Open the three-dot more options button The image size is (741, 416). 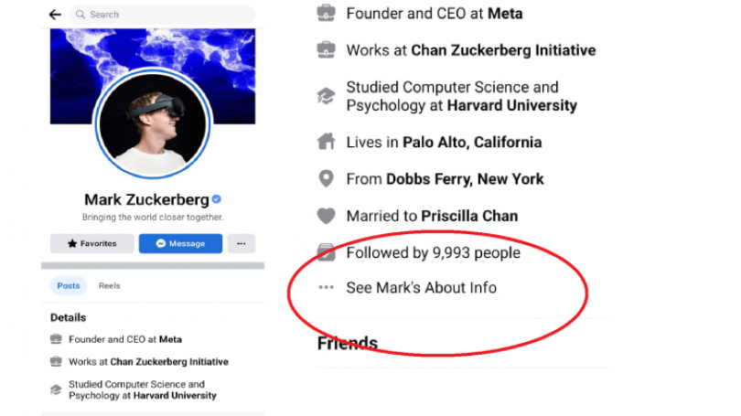click(242, 244)
